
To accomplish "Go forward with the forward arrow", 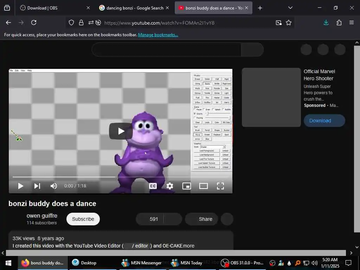I will (21, 23).
